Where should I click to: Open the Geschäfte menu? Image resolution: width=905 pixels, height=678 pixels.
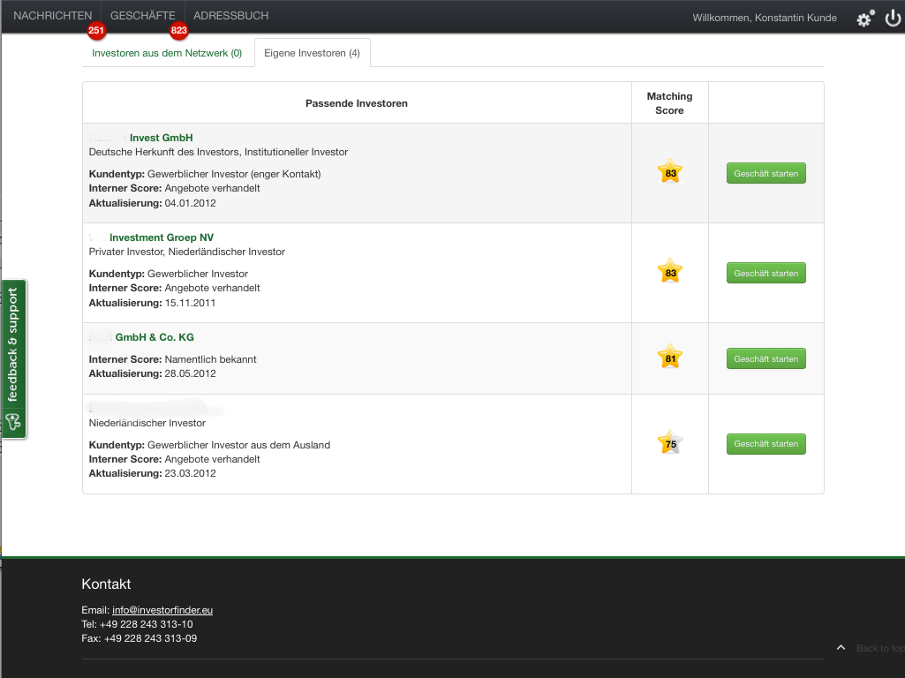click(x=143, y=16)
